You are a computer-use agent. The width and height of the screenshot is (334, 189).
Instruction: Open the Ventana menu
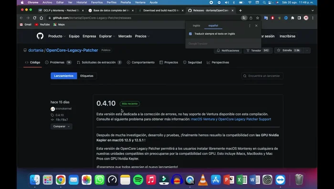pos(140,2)
